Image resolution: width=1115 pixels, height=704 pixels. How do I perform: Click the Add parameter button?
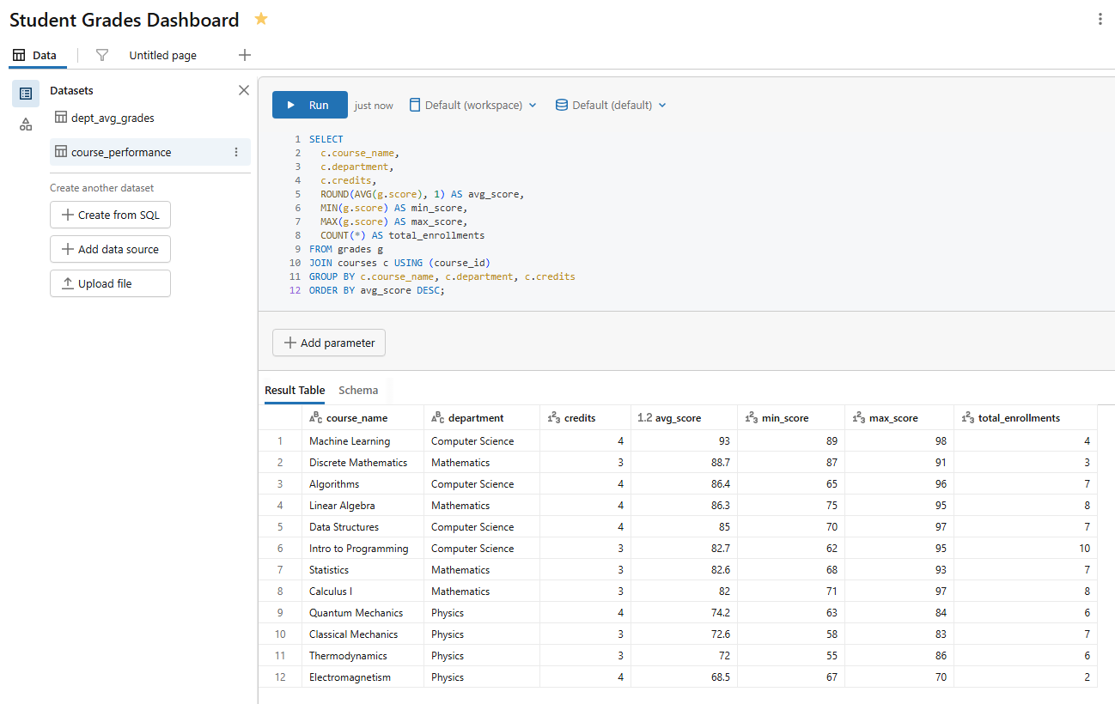[329, 343]
